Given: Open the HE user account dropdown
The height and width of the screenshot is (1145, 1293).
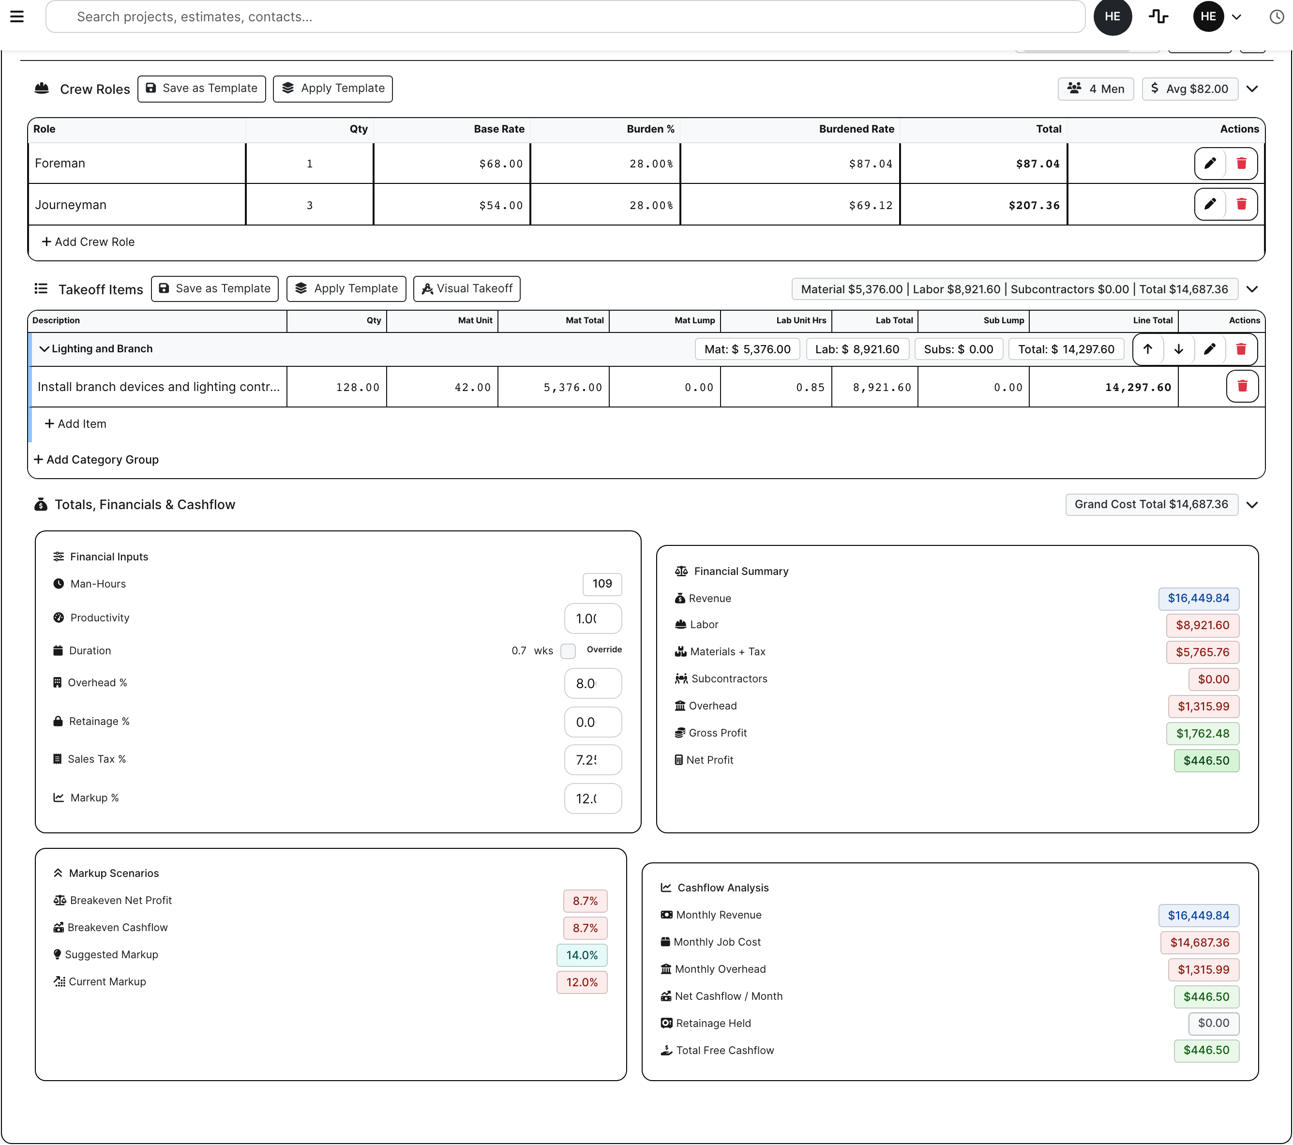Looking at the screenshot, I should [x=1218, y=16].
